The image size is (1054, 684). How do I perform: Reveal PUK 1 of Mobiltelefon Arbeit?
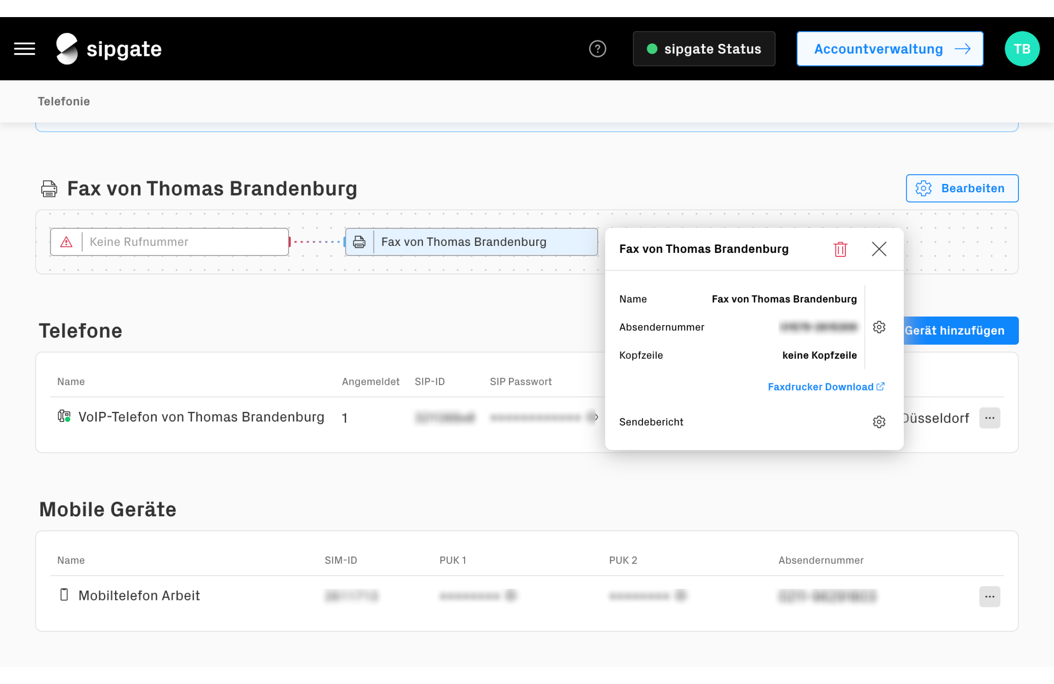pyautogui.click(x=510, y=596)
